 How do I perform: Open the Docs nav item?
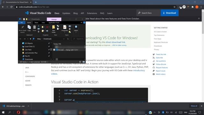pyautogui.click(x=57, y=13)
